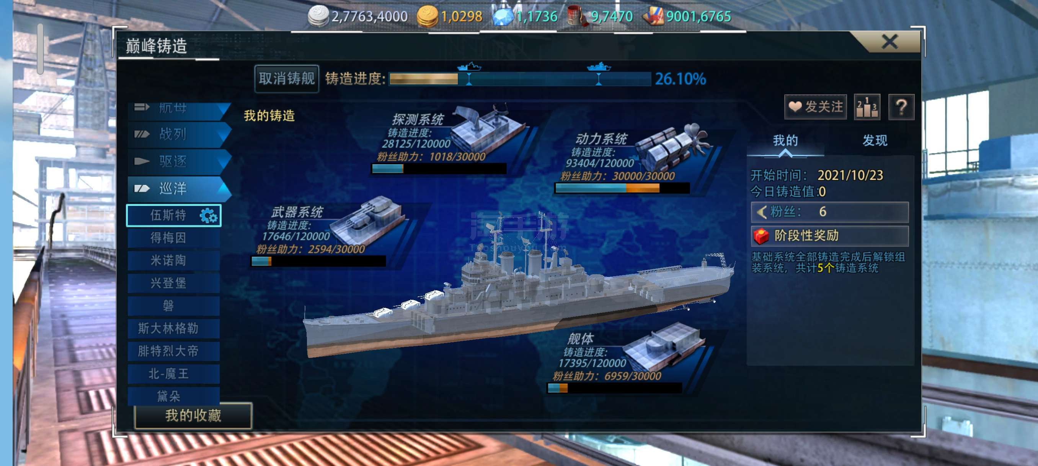Open 我的收藏 collection button
The image size is (1038, 466).
193,415
